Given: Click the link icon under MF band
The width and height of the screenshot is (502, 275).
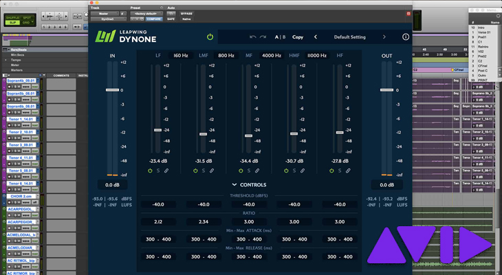Looking at the screenshot, I should [x=257, y=170].
